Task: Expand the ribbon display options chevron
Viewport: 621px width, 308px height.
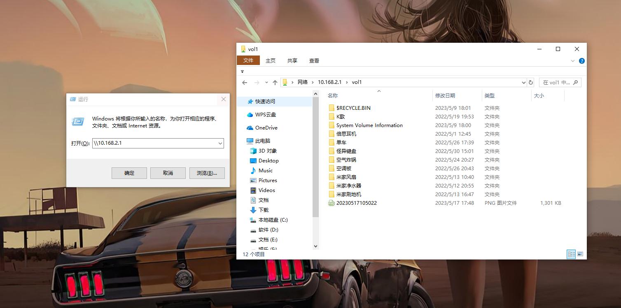Action: [x=572, y=60]
